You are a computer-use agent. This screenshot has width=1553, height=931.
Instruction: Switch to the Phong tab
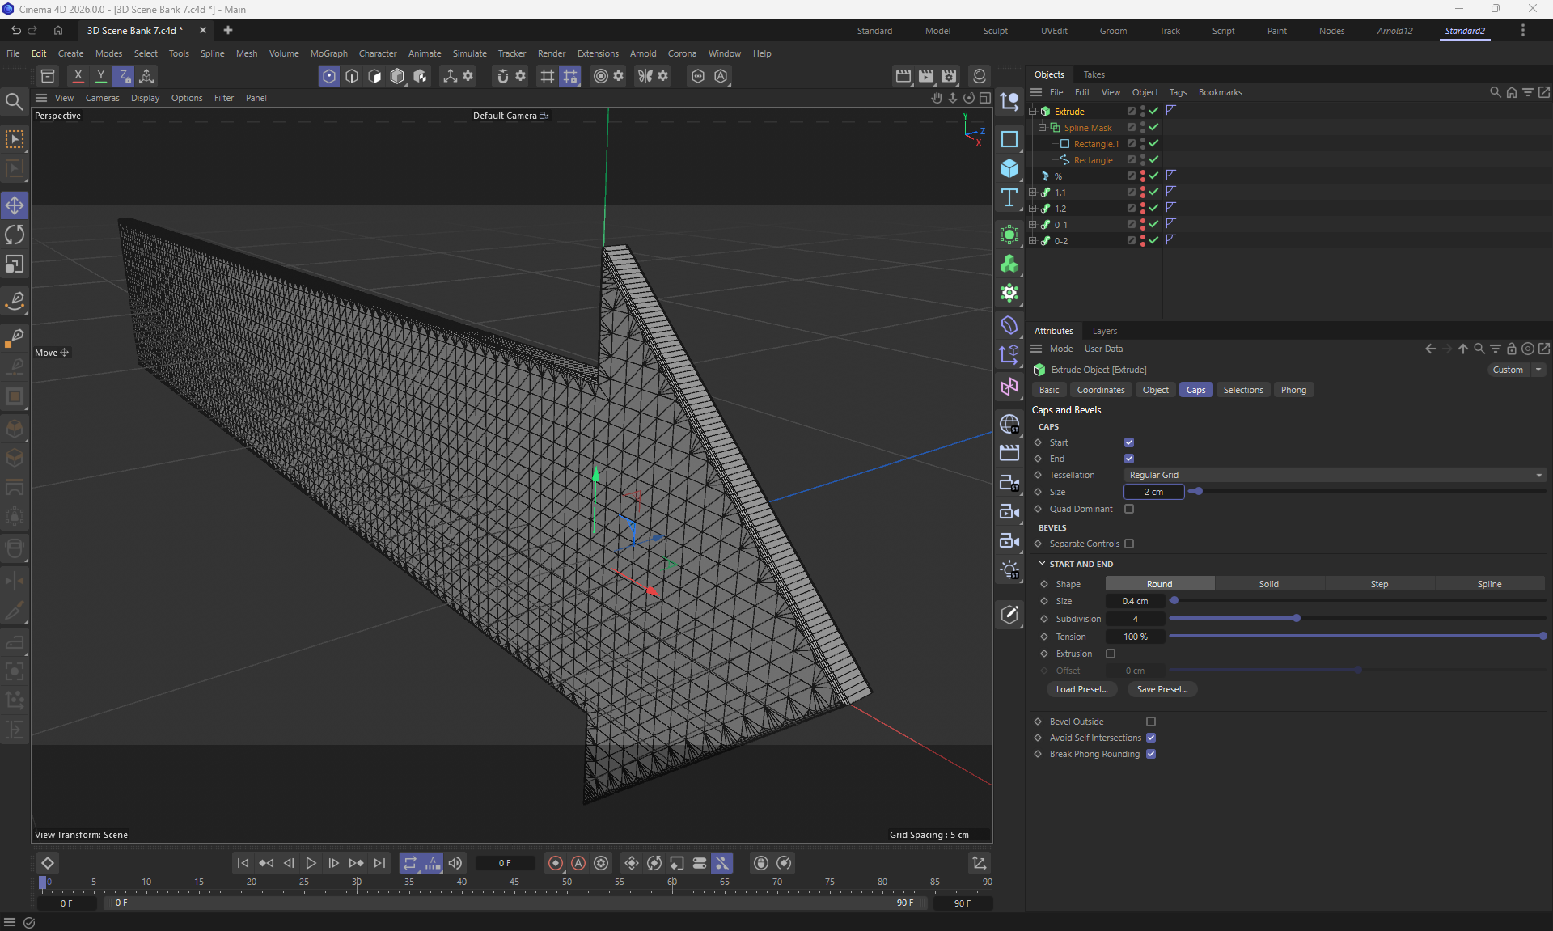(1293, 390)
